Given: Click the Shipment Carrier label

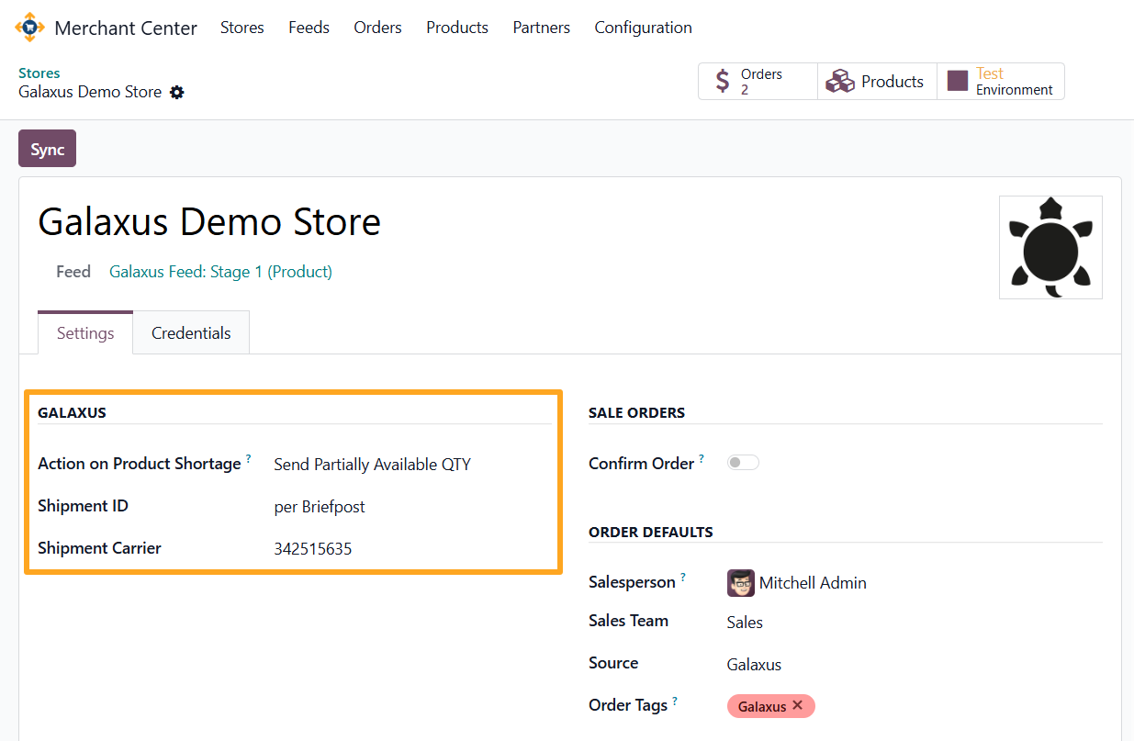Looking at the screenshot, I should tap(99, 548).
